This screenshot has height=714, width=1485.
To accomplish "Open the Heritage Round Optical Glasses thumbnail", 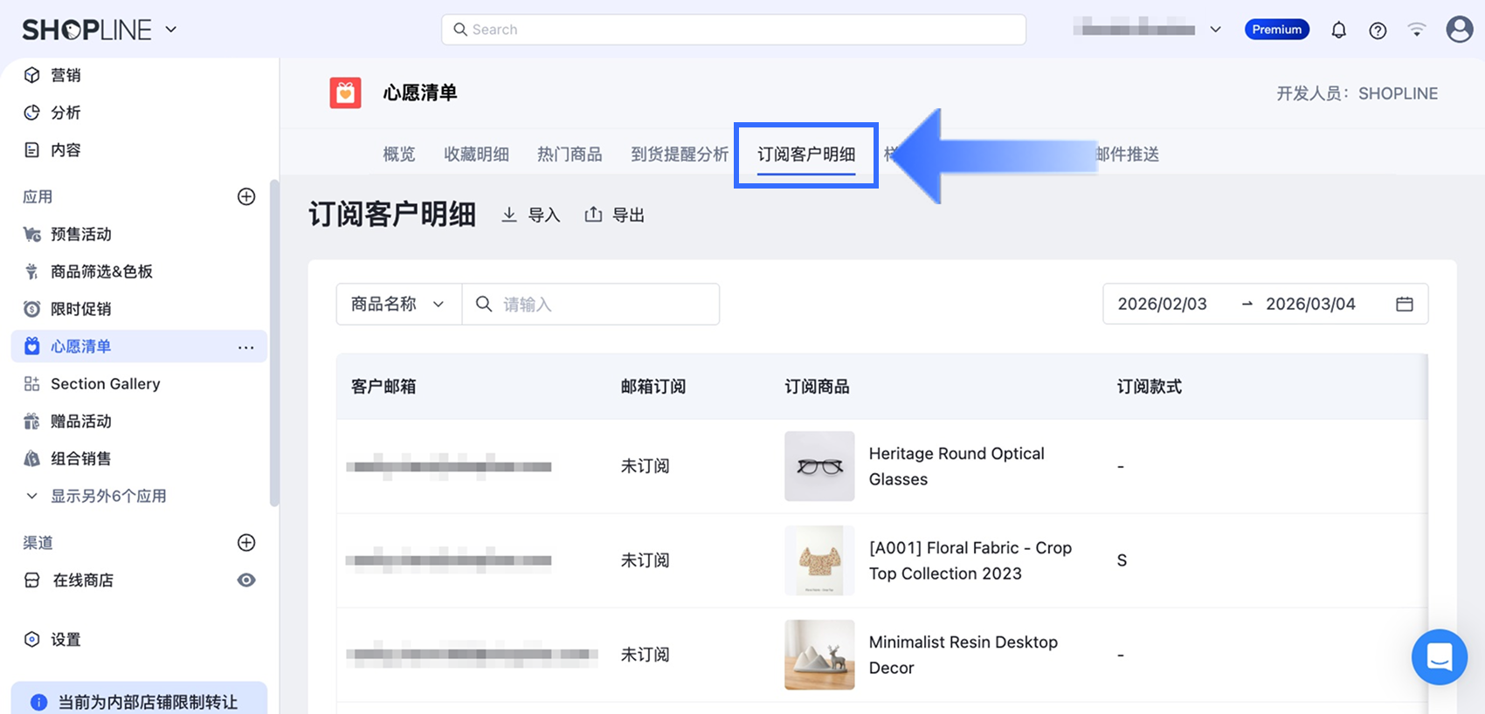I will 819,466.
